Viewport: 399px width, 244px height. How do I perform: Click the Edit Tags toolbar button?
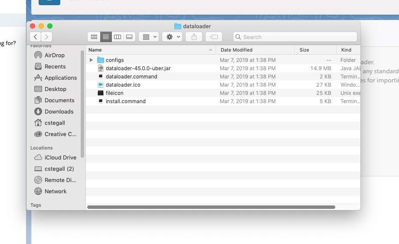(x=214, y=37)
